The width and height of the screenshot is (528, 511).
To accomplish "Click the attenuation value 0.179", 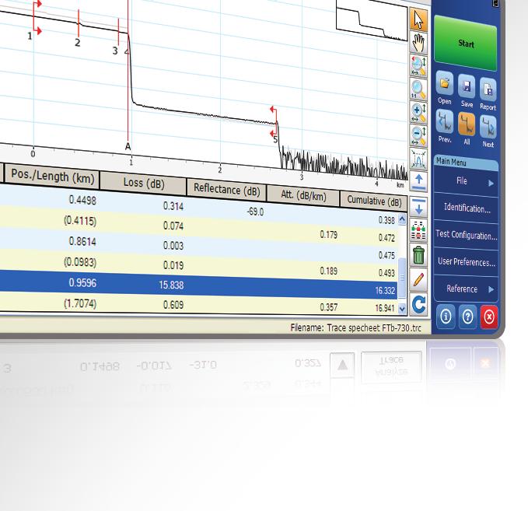I will tap(329, 234).
